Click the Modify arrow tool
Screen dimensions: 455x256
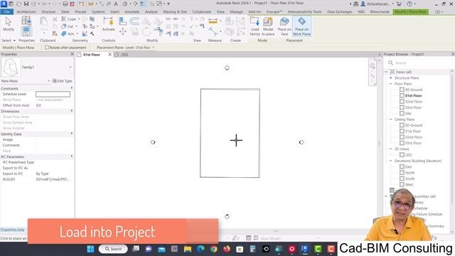(9, 24)
